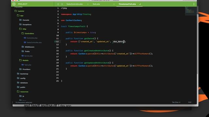
Task: Expand the Exceptions folder icon
Action: 20,24
